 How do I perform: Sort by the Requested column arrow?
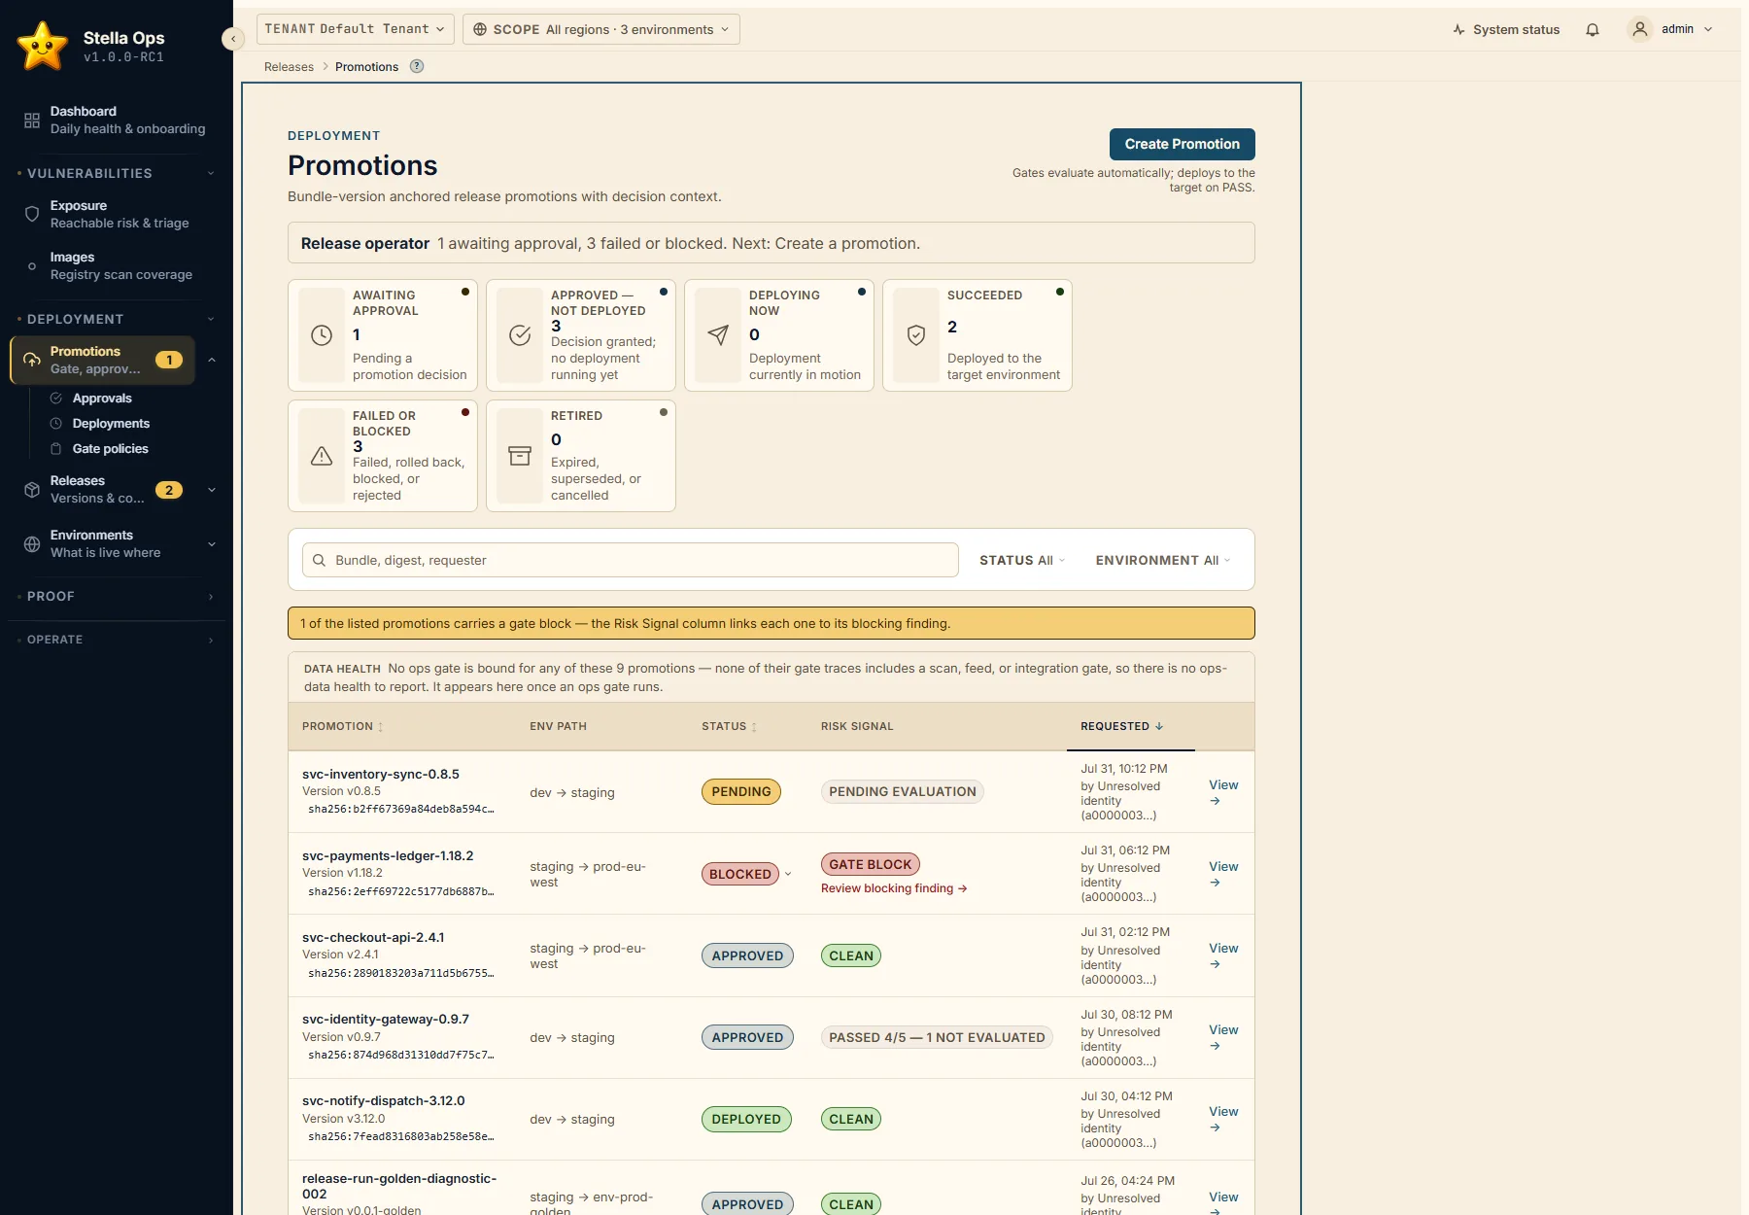point(1159,726)
